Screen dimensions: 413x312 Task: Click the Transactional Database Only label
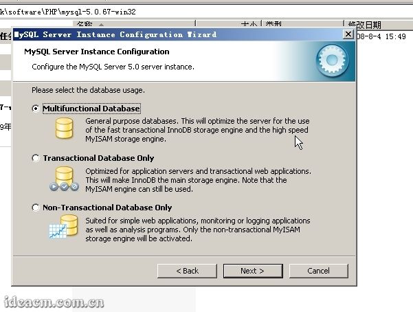click(98, 158)
